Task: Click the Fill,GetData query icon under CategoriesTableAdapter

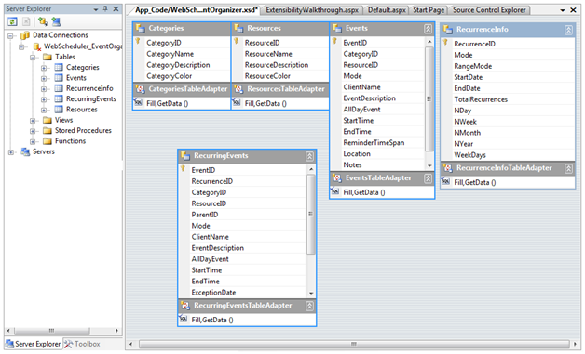Action: point(139,102)
